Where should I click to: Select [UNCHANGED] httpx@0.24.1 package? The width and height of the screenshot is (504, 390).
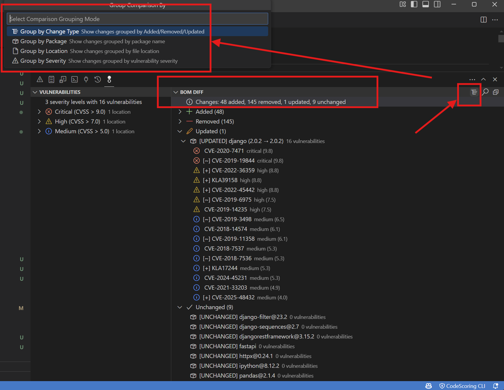point(337,356)
